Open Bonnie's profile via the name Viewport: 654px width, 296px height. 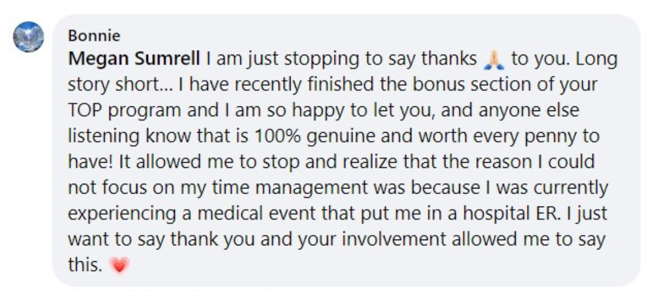click(x=94, y=36)
